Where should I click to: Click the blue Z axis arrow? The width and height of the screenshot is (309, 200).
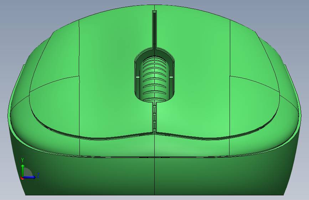pyautogui.click(x=30, y=177)
